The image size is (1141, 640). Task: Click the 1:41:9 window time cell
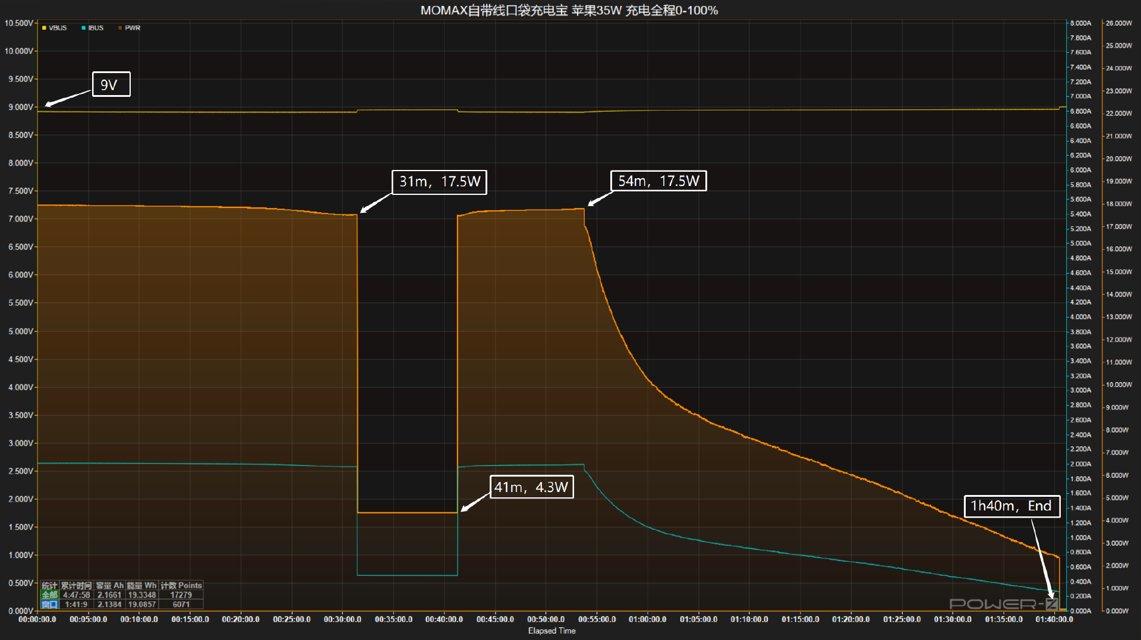77,604
